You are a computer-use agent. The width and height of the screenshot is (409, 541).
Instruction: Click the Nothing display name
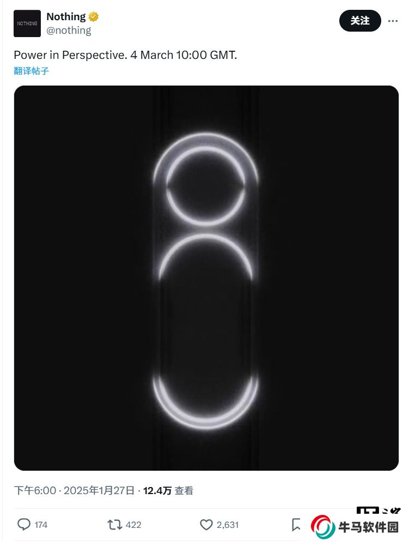click(x=66, y=16)
